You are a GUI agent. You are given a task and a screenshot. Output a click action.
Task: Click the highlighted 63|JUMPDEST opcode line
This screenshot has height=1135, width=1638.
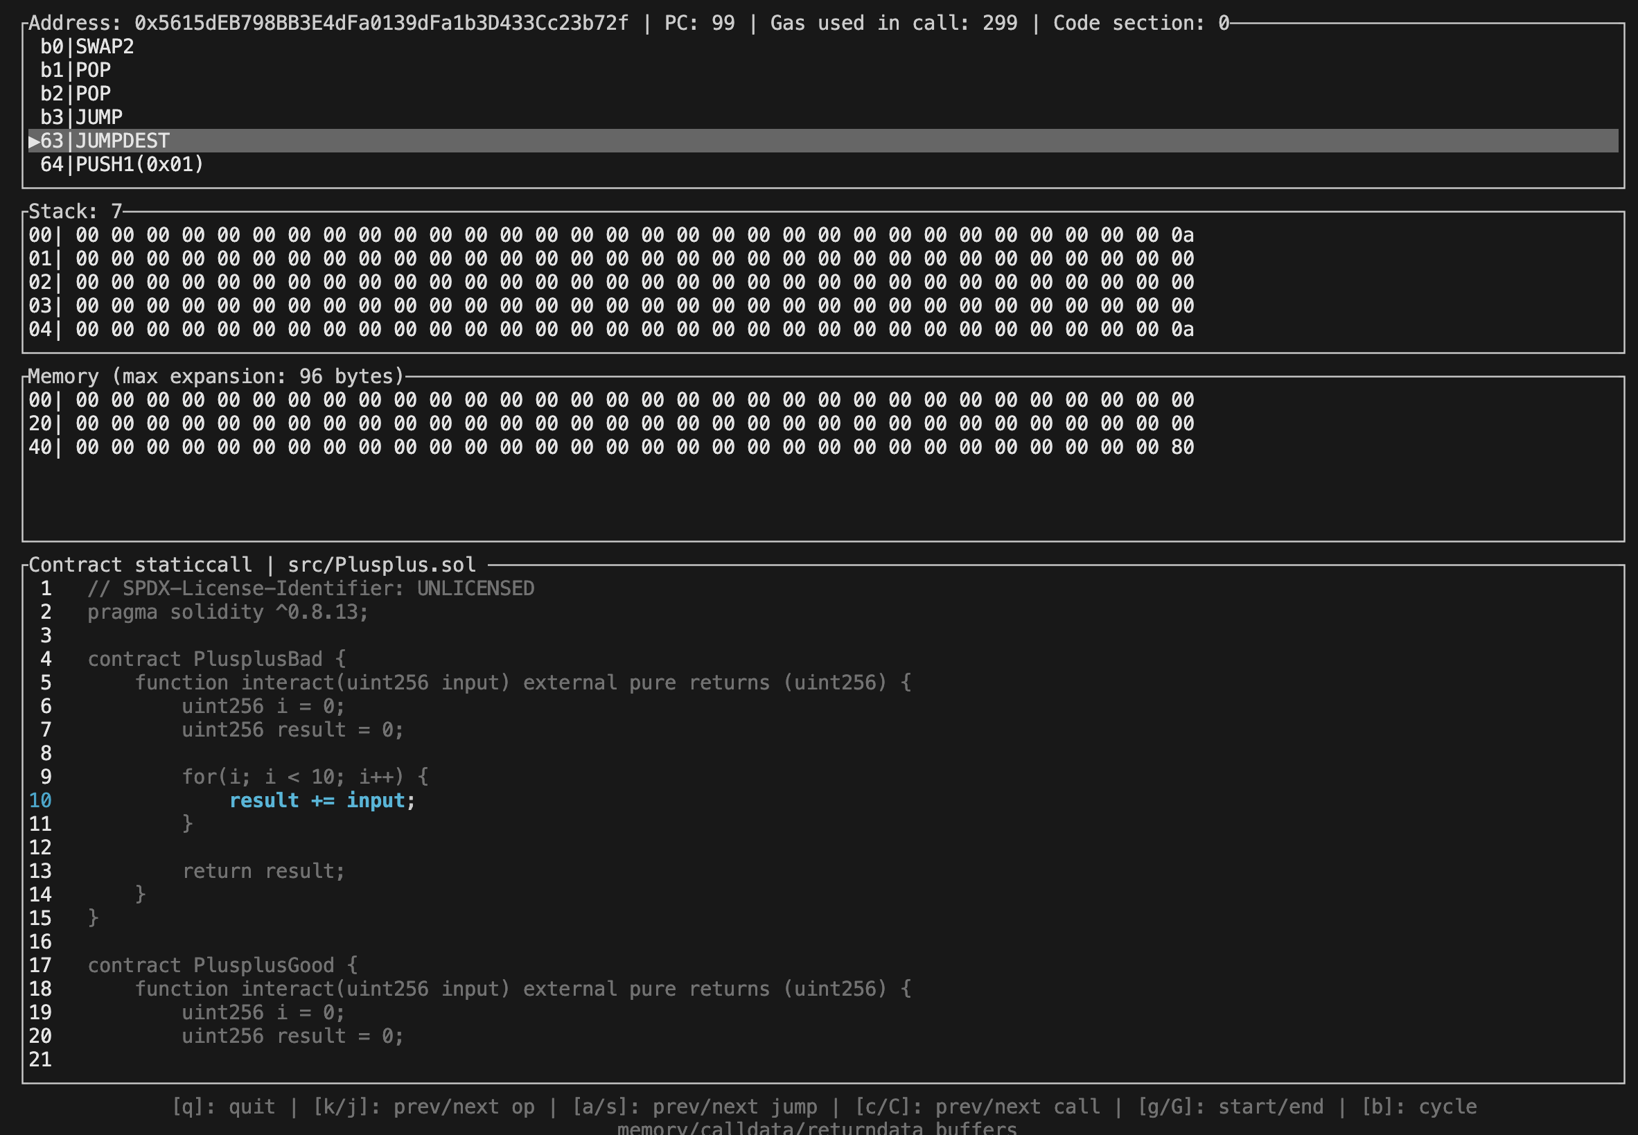point(823,141)
